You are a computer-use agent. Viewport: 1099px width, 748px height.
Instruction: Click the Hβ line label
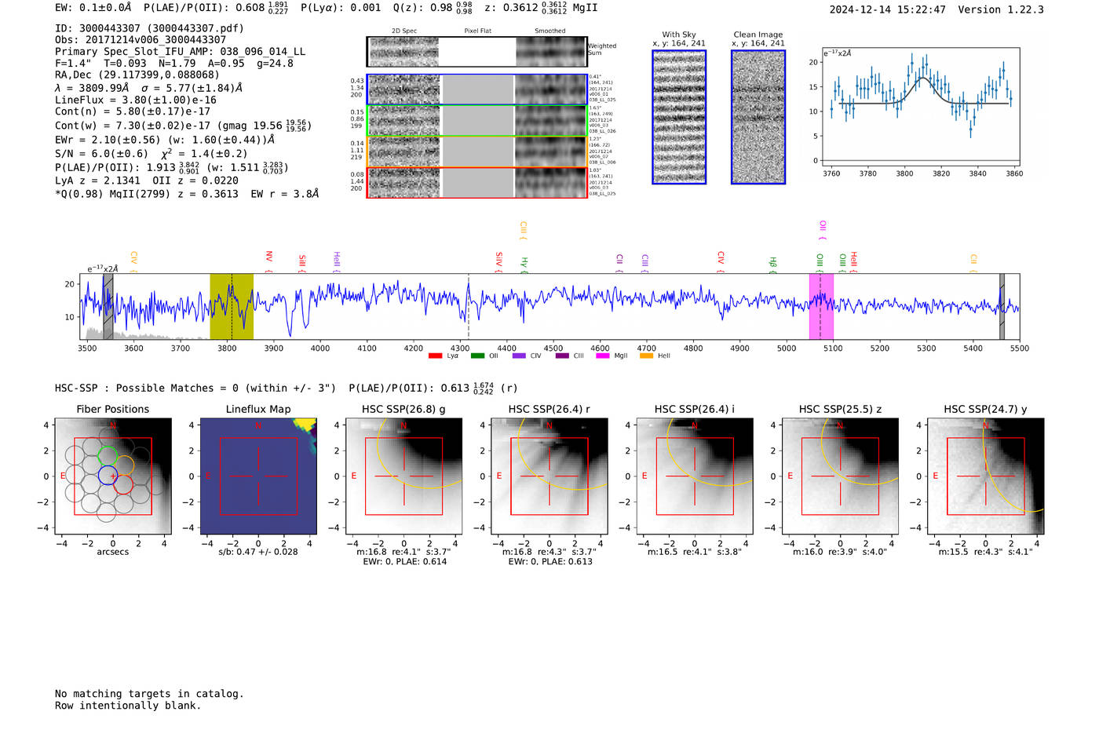click(x=772, y=265)
